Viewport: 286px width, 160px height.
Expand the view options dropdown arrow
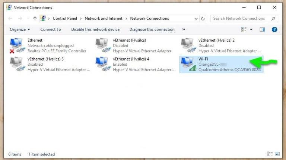click(x=251, y=29)
